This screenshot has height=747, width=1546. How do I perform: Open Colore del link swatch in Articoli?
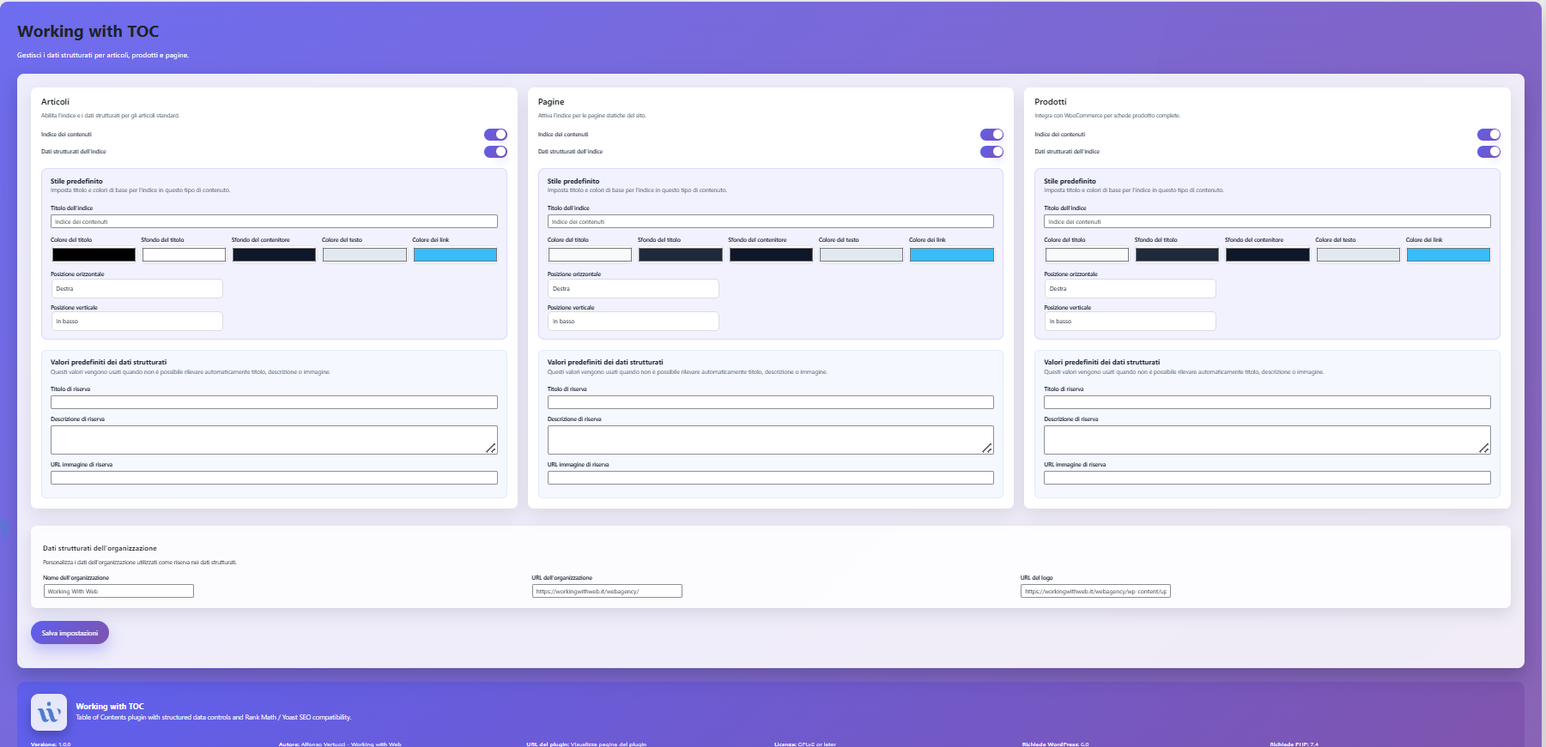point(455,255)
